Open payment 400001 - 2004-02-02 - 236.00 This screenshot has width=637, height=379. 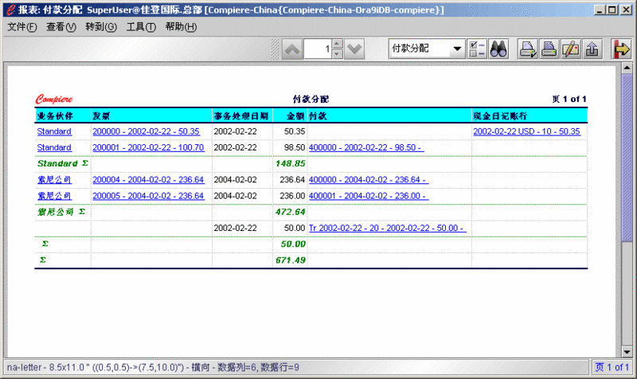pyautogui.click(x=369, y=196)
